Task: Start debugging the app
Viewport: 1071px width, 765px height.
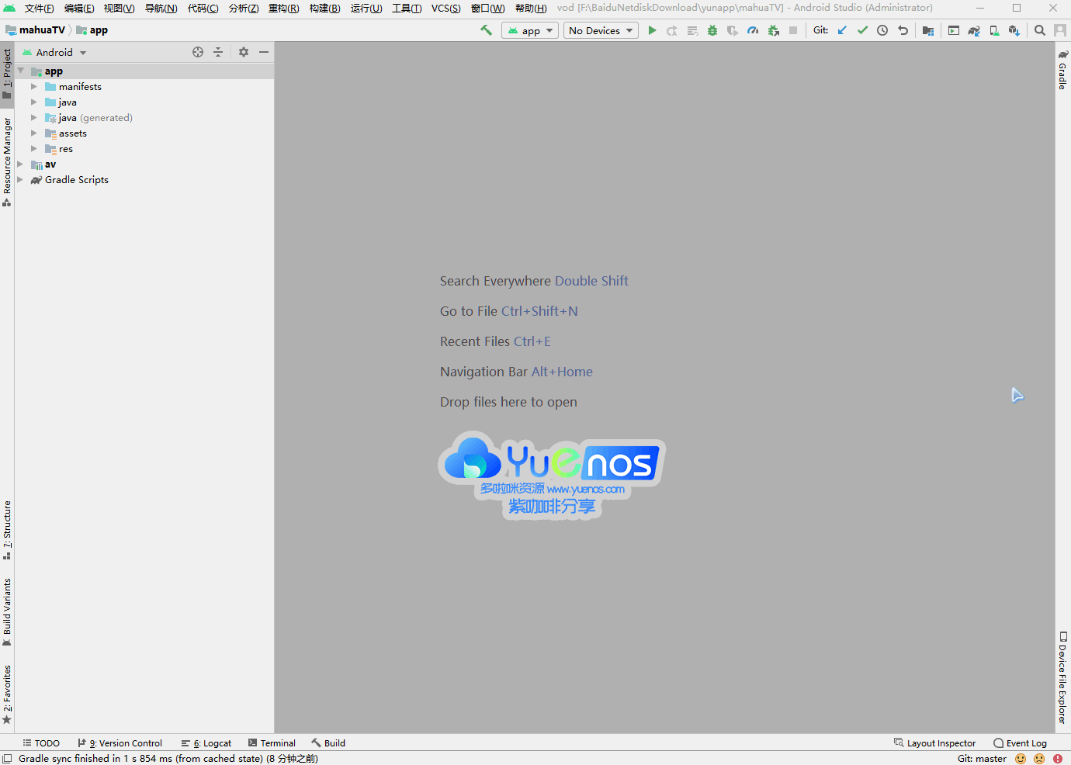Action: (712, 30)
